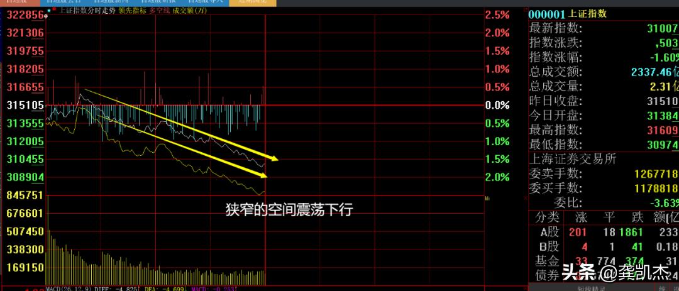Click the -3.63% 委比 value

coord(664,203)
